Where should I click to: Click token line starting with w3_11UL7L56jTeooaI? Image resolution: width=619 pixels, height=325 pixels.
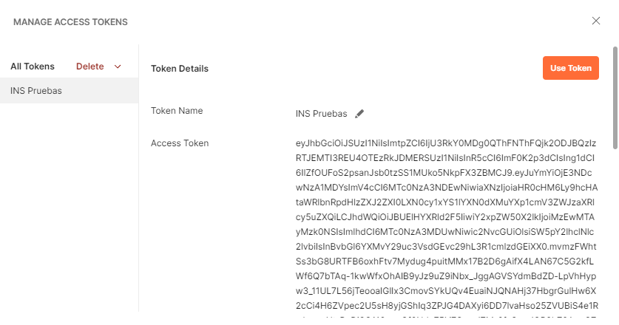point(445,290)
